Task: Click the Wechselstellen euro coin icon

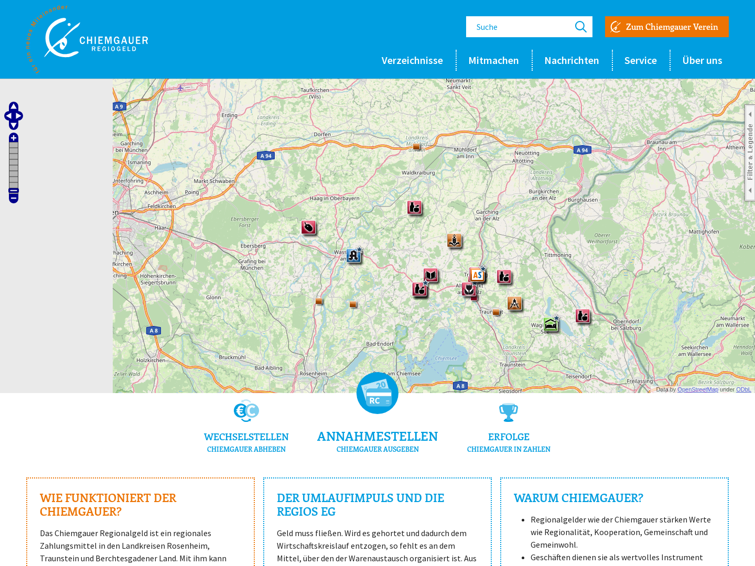Action: tap(246, 411)
